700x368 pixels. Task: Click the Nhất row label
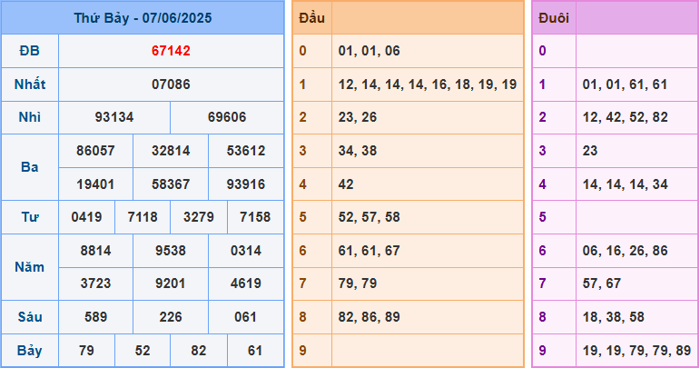tap(30, 85)
